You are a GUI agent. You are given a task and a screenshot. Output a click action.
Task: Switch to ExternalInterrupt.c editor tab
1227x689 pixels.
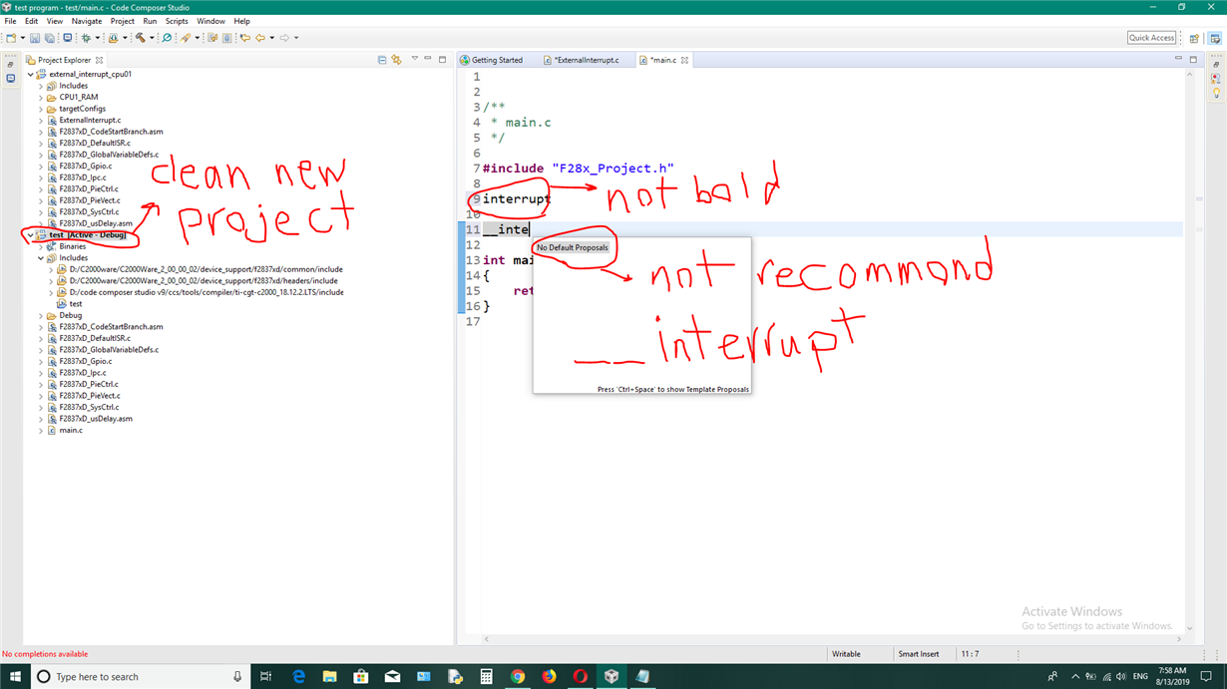(583, 60)
